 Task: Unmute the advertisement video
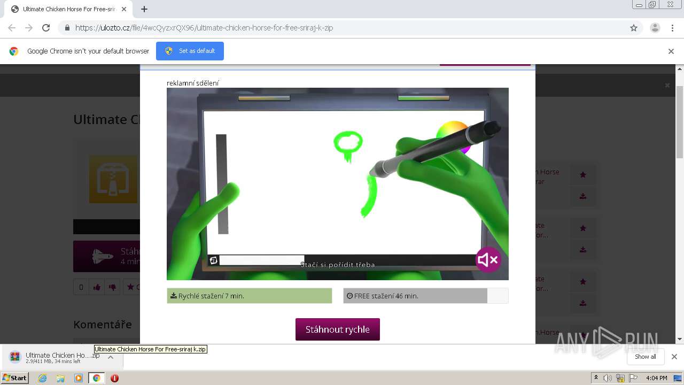pyautogui.click(x=487, y=260)
